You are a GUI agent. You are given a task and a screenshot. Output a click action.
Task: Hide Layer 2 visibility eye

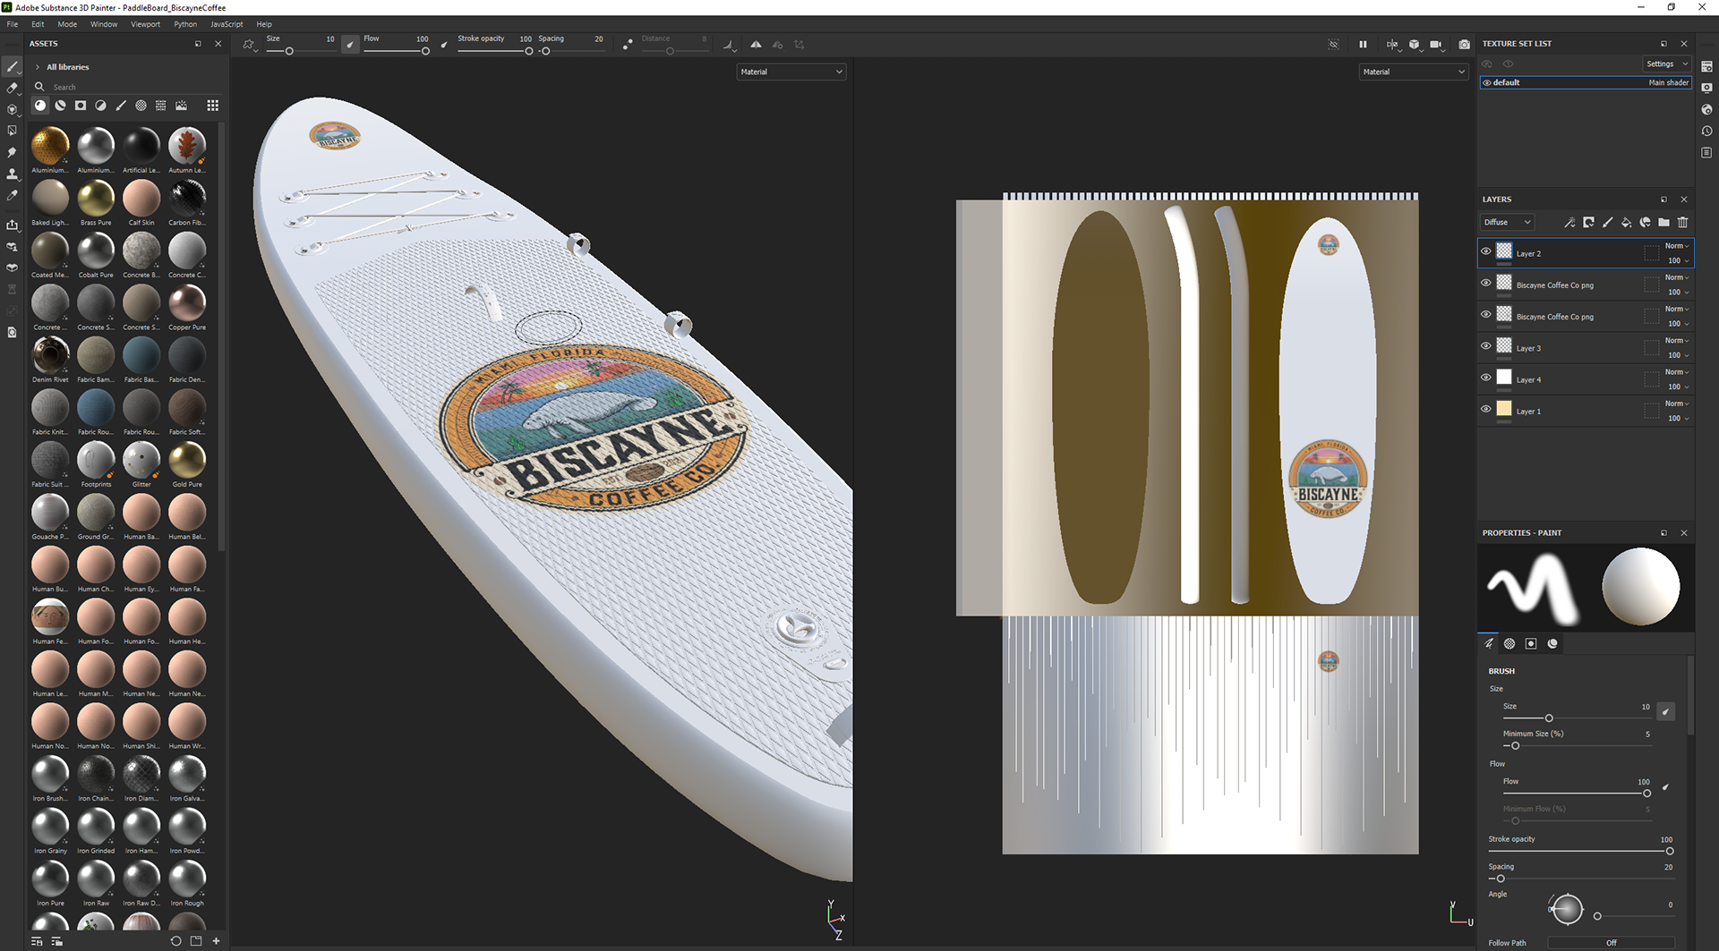tap(1486, 251)
